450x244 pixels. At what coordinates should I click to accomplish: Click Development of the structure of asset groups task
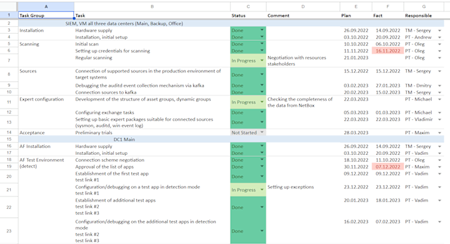[143, 99]
